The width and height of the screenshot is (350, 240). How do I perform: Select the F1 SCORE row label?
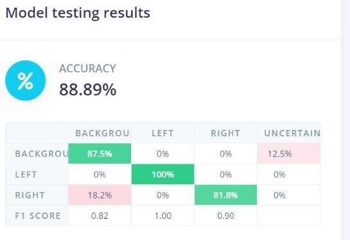click(x=38, y=216)
